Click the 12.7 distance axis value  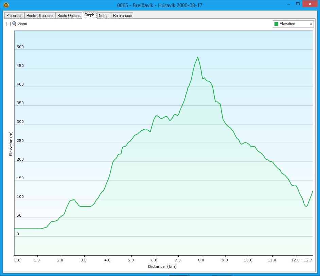308,260
